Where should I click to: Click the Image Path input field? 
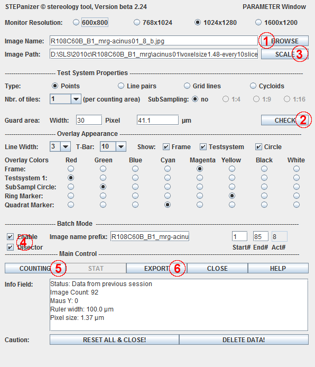(x=154, y=54)
